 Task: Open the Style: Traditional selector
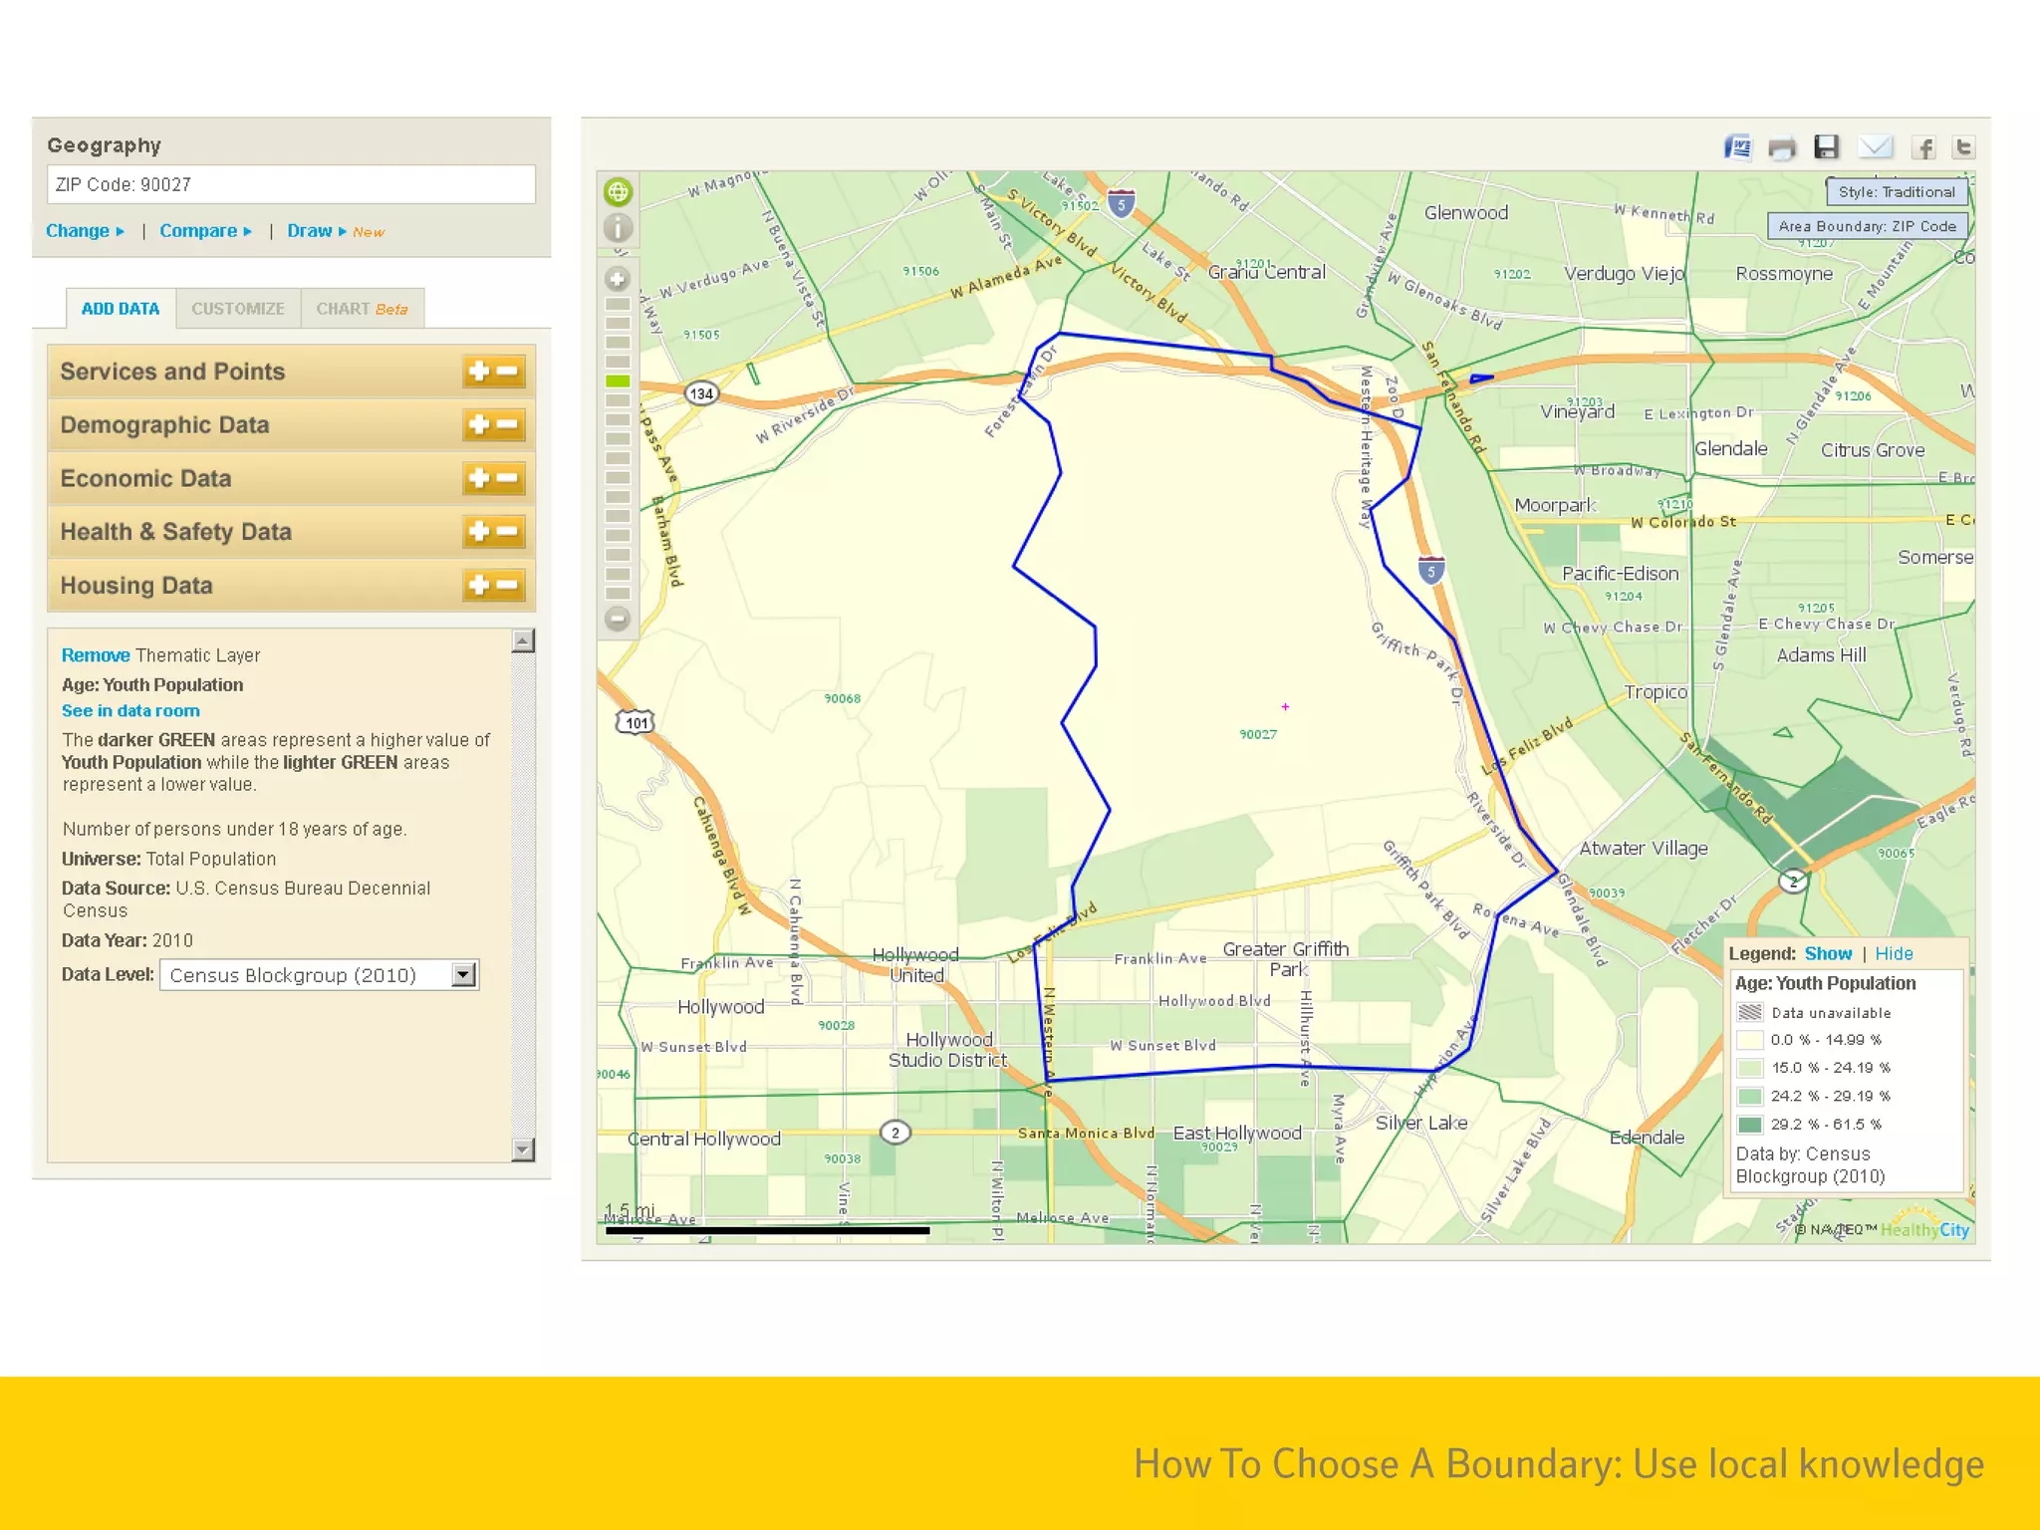[x=1896, y=191]
